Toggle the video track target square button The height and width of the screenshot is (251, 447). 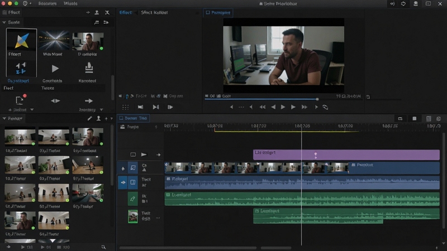point(133,168)
